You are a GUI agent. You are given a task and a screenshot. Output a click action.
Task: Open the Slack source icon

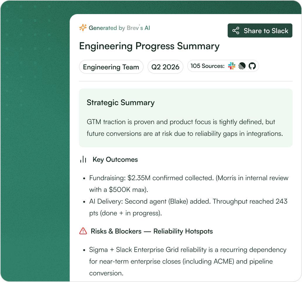click(x=232, y=66)
